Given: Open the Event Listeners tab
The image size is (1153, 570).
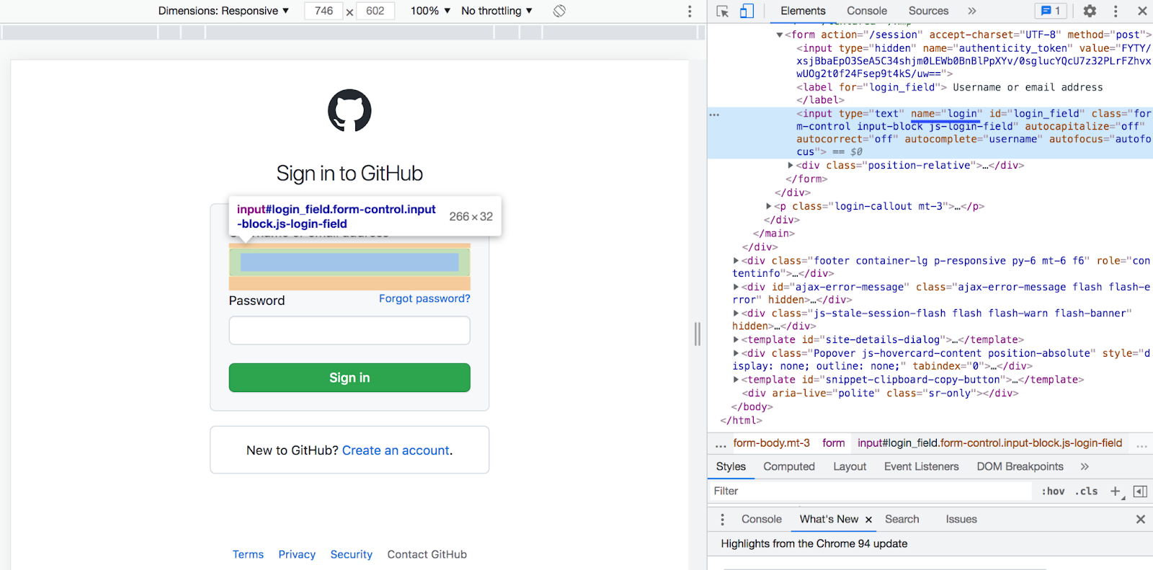Looking at the screenshot, I should click(921, 467).
